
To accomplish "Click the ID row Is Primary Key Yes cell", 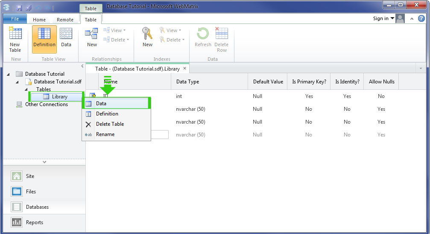I will click(x=309, y=96).
